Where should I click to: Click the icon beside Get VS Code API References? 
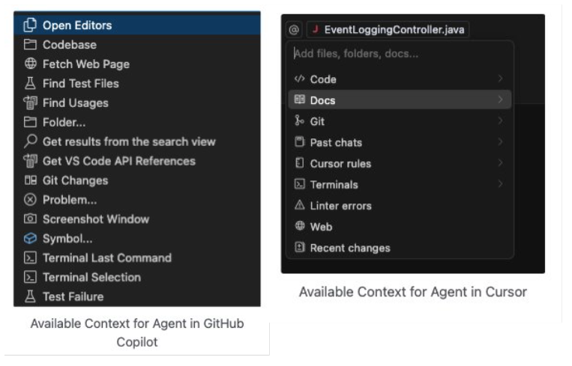[x=30, y=161]
